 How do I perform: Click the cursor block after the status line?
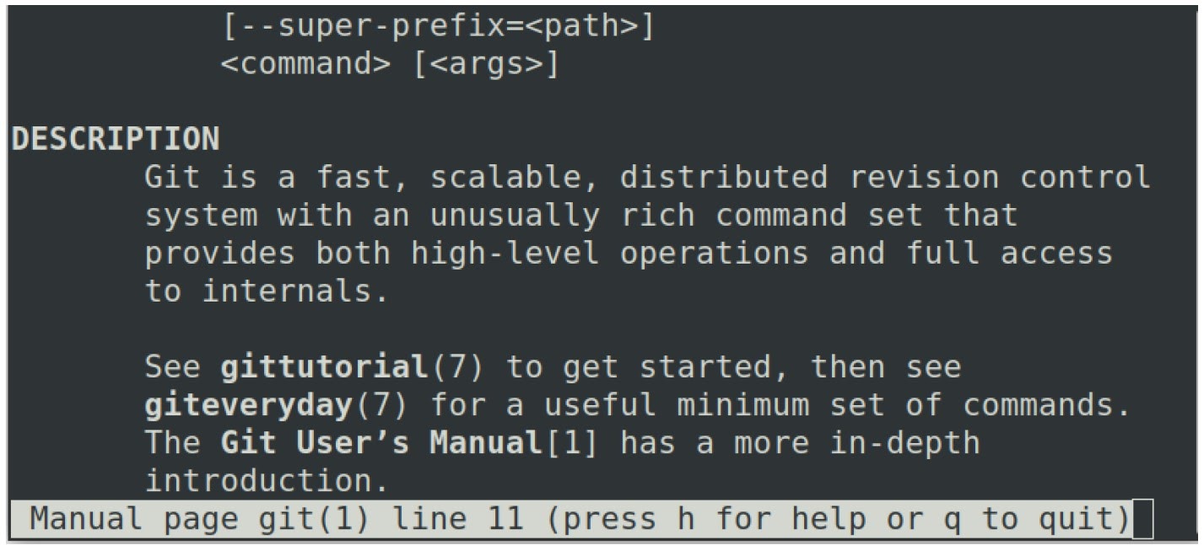coord(1142,520)
